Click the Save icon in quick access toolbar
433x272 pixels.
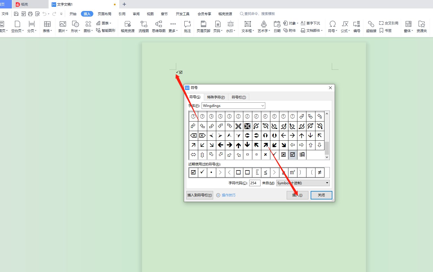click(16, 14)
